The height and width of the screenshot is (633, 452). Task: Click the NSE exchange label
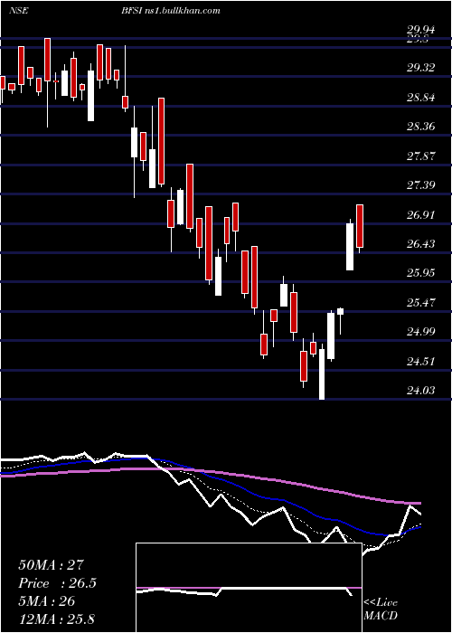[19, 11]
